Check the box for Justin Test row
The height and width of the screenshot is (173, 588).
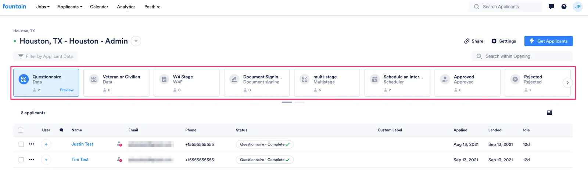pos(21,144)
